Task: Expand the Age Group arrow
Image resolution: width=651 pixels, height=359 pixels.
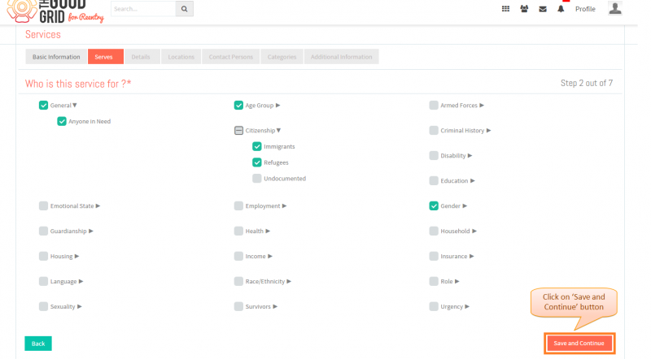Action: 277,106
